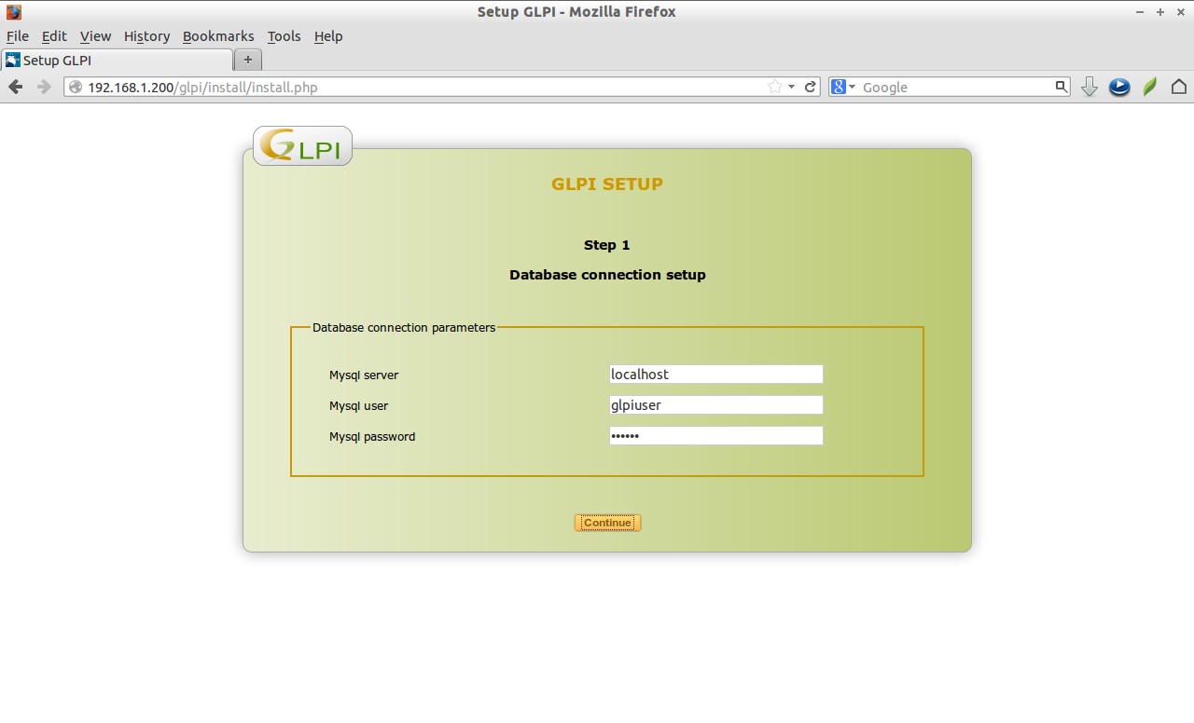Click the blue play add-on icon
This screenshot has width=1194, height=723.
click(x=1119, y=87)
